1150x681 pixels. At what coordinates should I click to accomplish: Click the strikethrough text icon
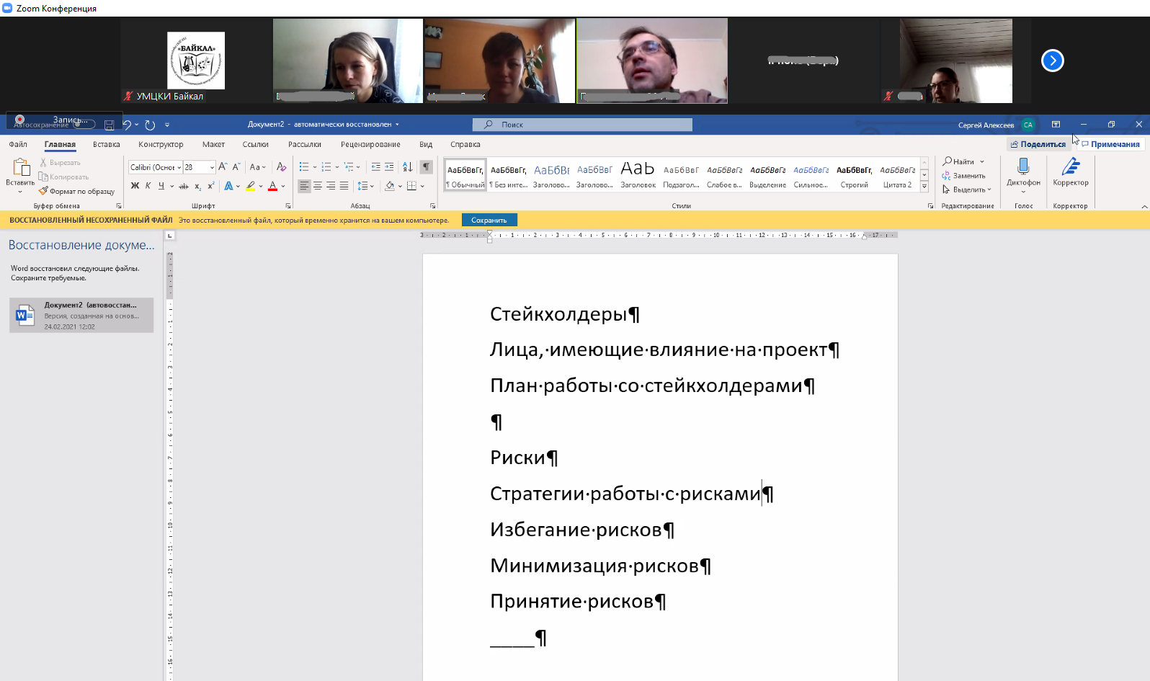pos(184,186)
